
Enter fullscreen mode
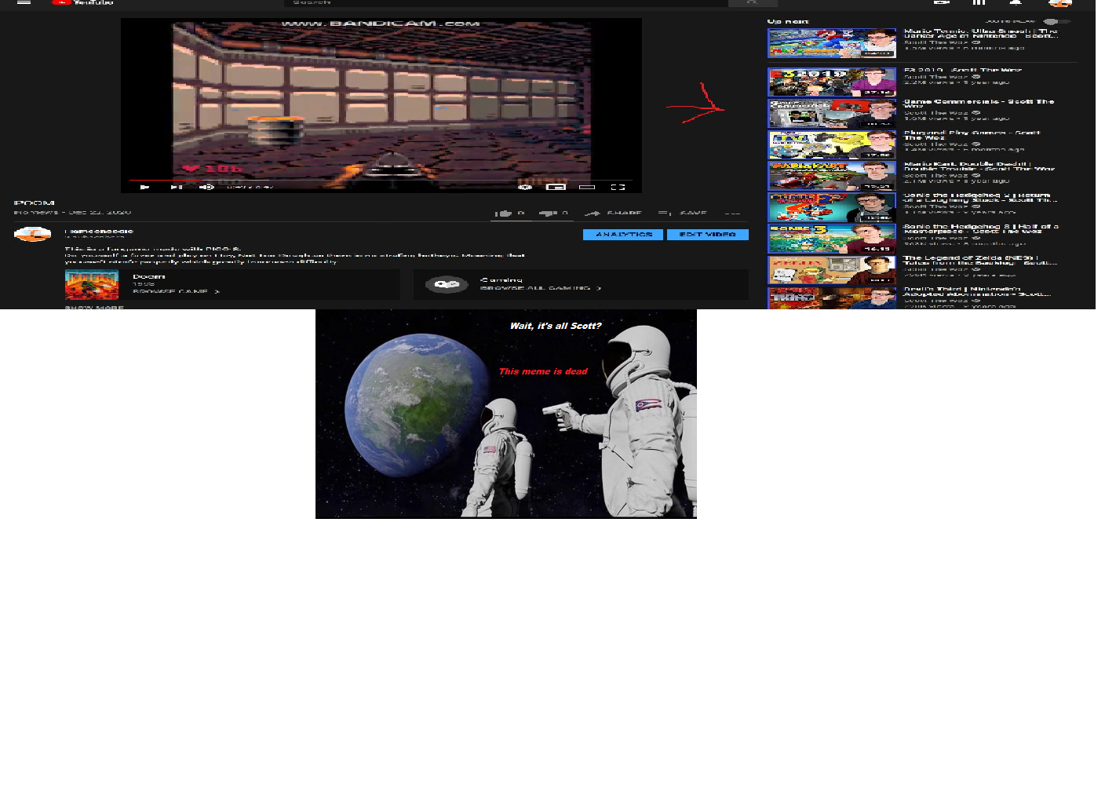point(618,187)
